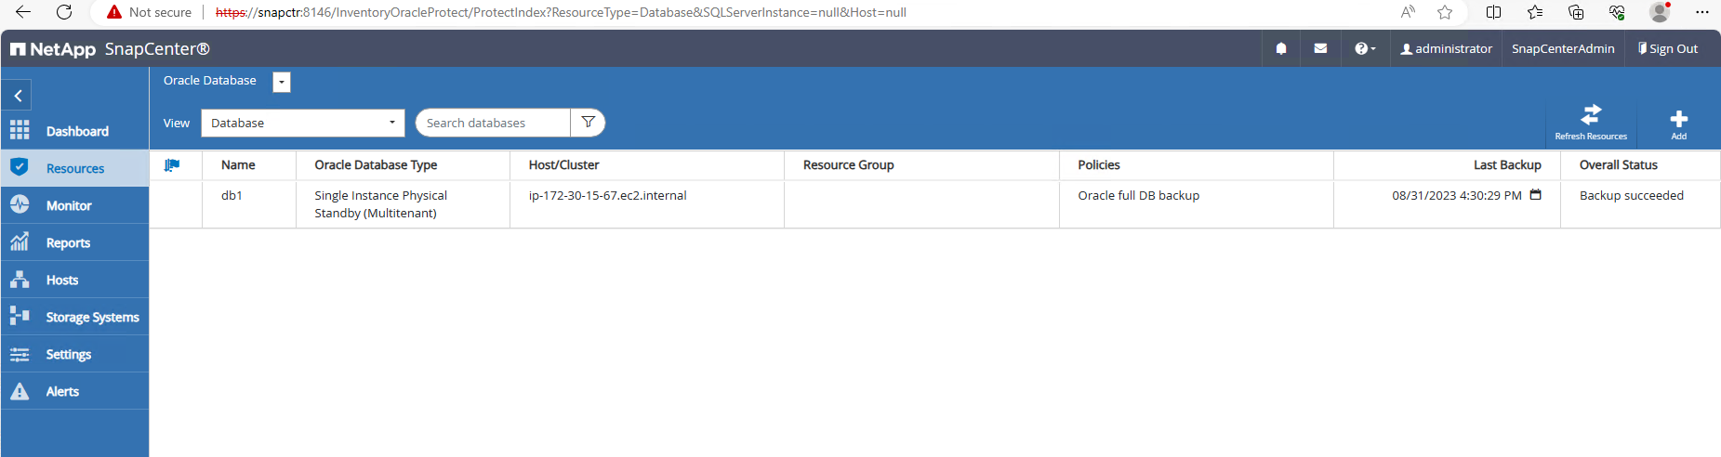Expand the Oracle Database plugin dropdown
The image size is (1721, 457).
pyautogui.click(x=282, y=82)
